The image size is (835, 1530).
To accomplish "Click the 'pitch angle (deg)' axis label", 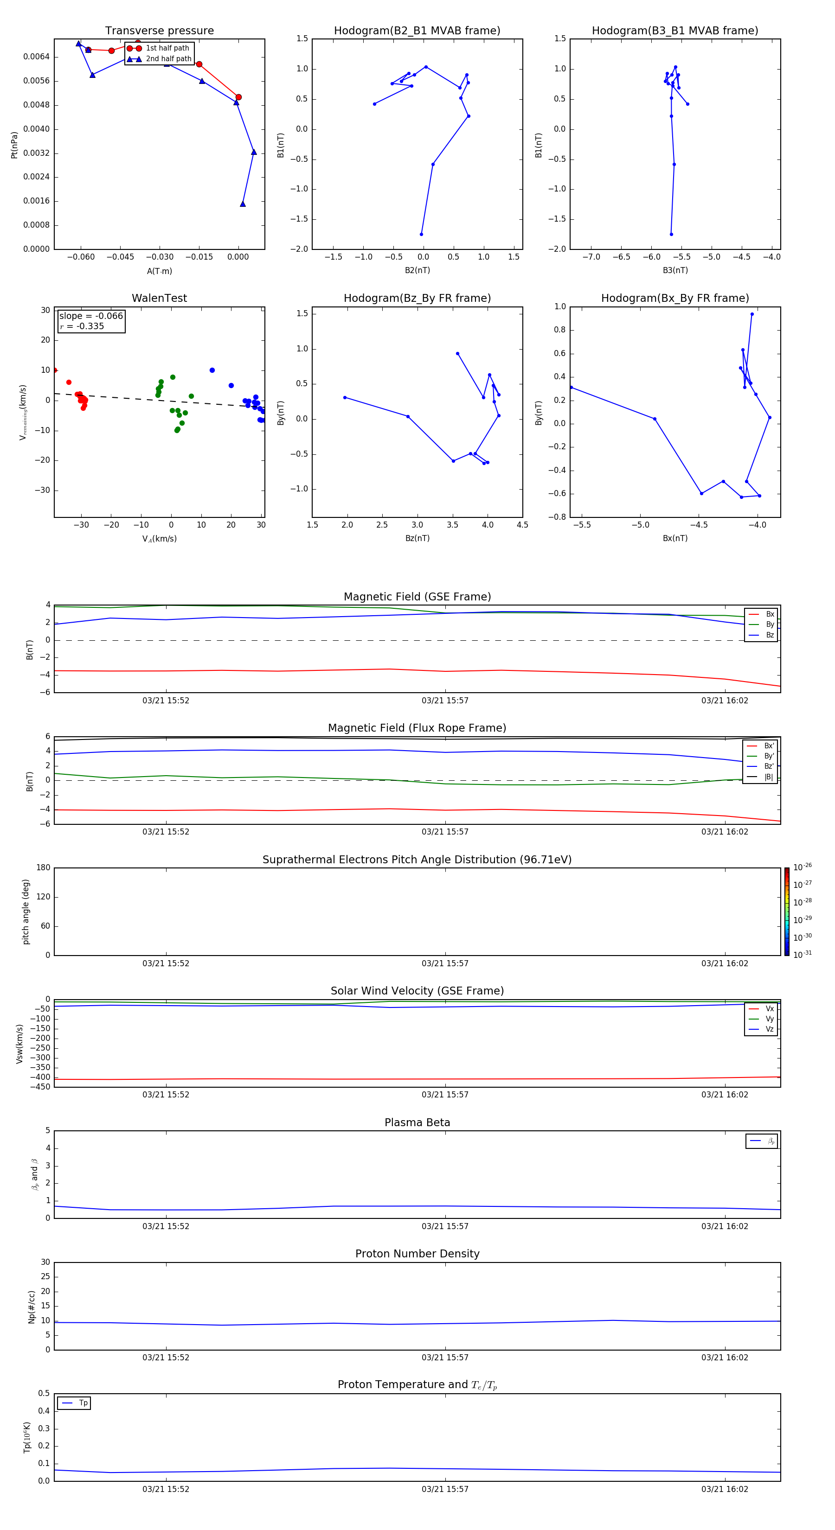I will point(26,912).
